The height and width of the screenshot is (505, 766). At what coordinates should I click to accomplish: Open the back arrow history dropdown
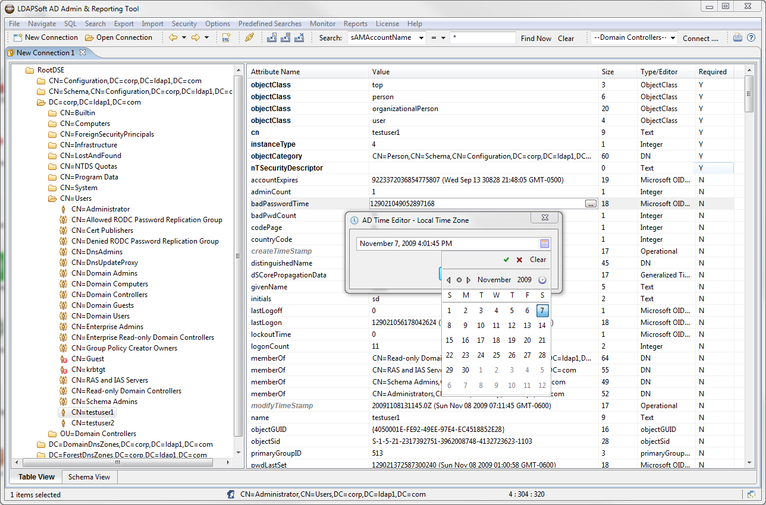click(x=184, y=37)
